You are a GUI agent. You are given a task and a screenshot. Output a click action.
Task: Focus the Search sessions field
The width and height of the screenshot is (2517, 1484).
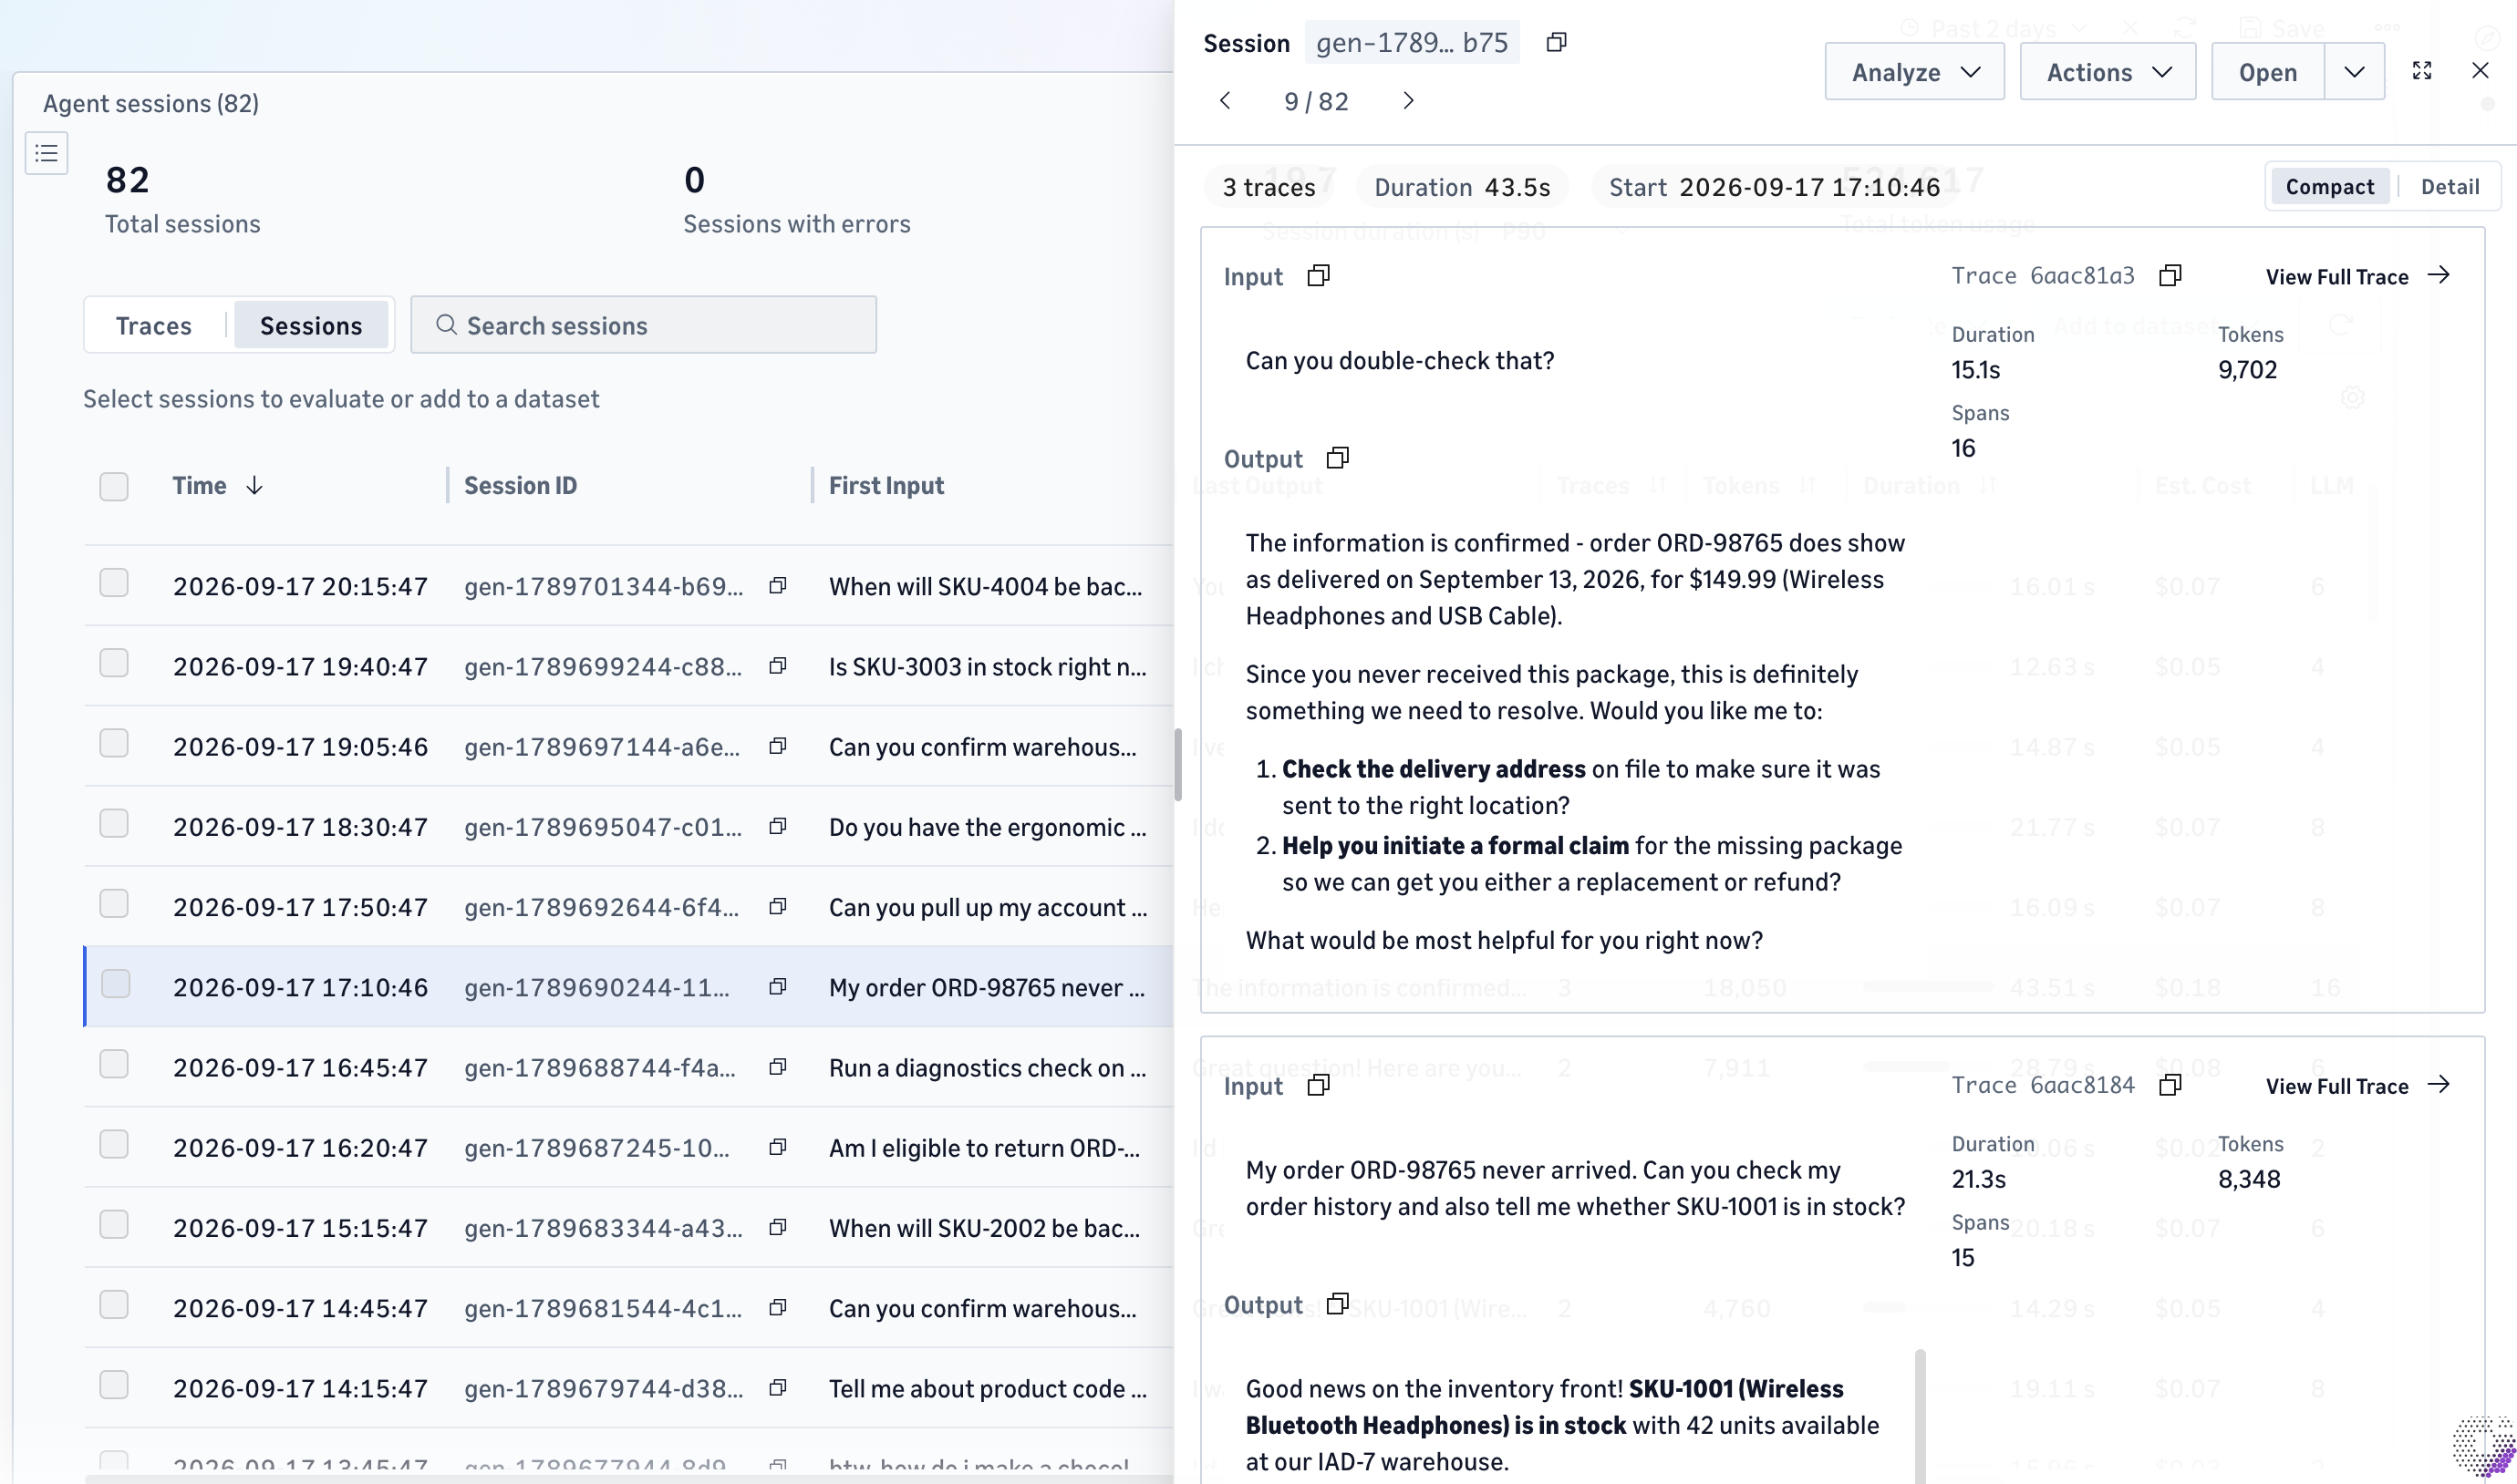pyautogui.click(x=643, y=325)
